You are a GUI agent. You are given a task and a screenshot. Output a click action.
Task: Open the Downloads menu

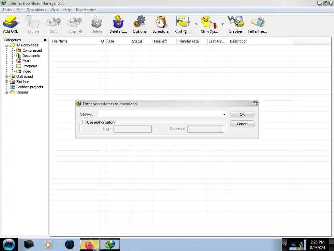[x=37, y=10]
